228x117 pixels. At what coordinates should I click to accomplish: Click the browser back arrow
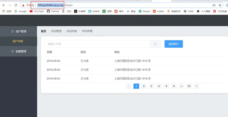(x=4, y=5)
